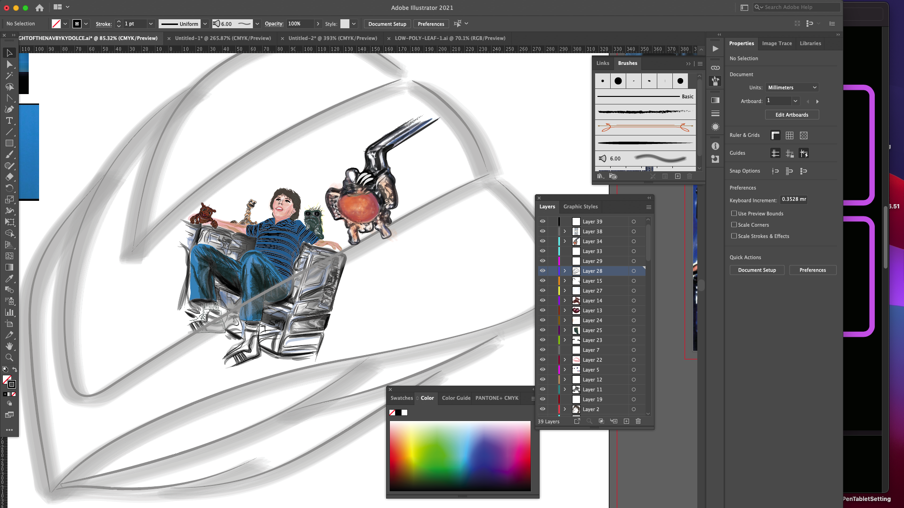Toggle visibility of Layer 13
This screenshot has width=904, height=508.
pos(542,310)
